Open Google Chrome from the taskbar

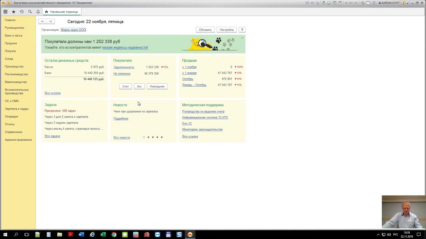point(114,235)
